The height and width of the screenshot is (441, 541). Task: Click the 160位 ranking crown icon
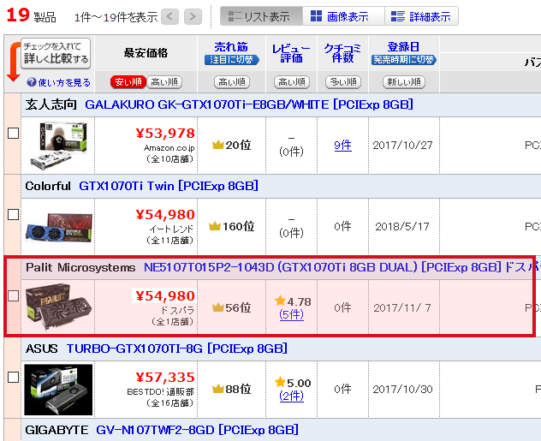(x=215, y=226)
